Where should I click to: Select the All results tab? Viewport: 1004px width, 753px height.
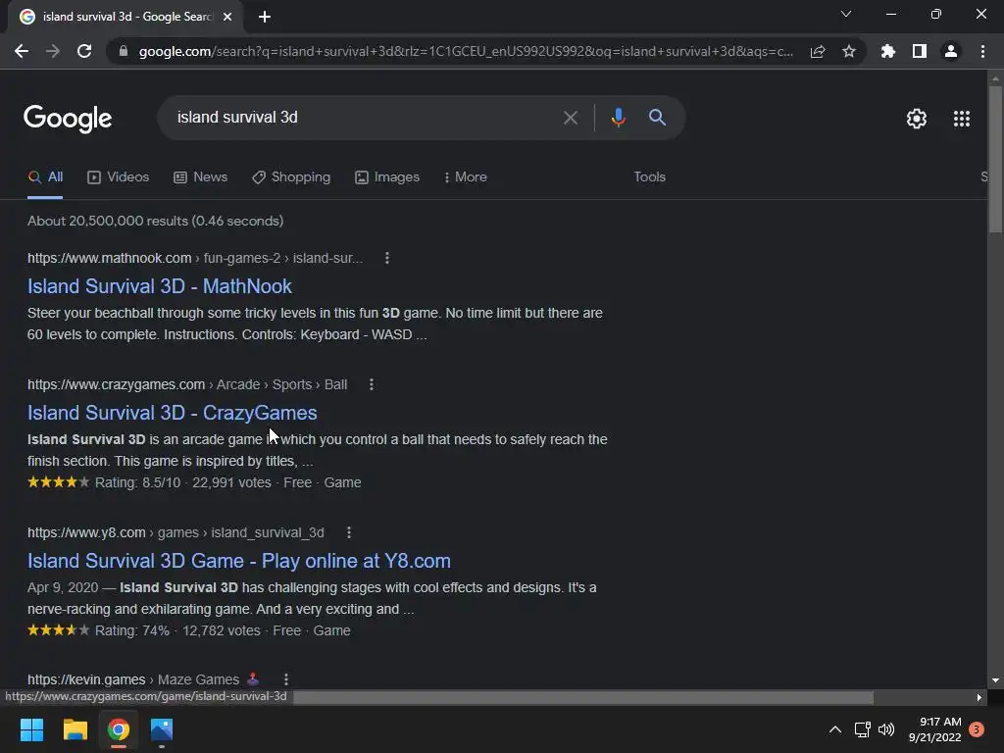coord(45,177)
